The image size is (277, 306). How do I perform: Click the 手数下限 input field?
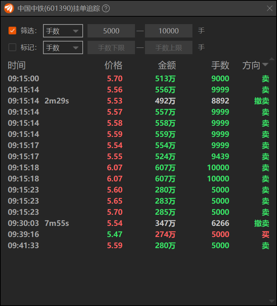click(111, 47)
